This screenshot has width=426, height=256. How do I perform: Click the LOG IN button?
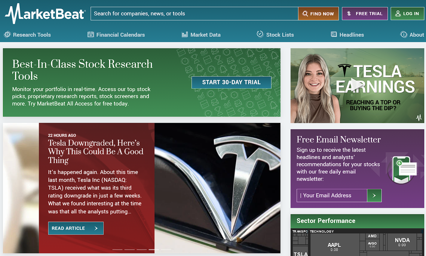pos(407,14)
